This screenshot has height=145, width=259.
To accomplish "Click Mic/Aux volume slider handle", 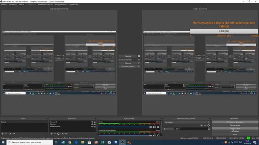I will click(x=151, y=127).
